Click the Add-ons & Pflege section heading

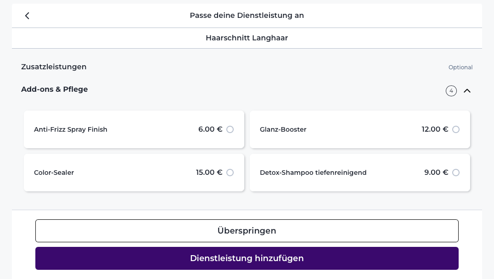[54, 89]
